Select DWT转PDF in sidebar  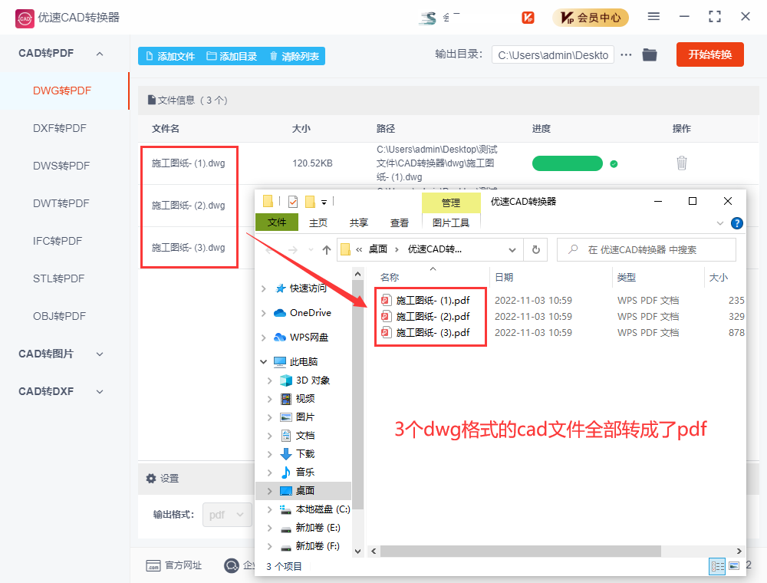(61, 203)
